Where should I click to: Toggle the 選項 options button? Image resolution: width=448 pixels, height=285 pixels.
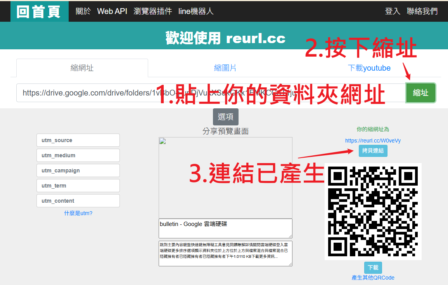tap(225, 117)
